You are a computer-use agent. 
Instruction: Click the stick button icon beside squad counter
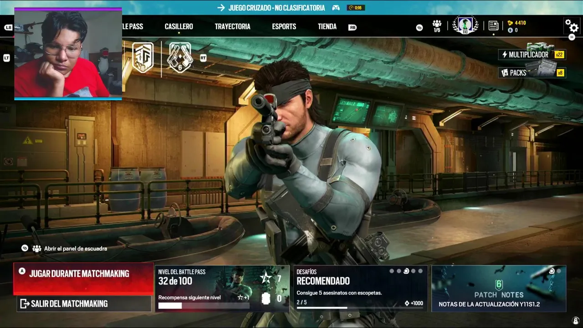click(419, 27)
